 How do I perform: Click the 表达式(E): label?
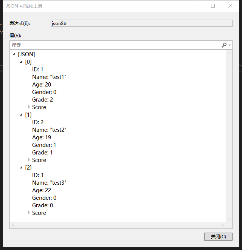click(20, 23)
